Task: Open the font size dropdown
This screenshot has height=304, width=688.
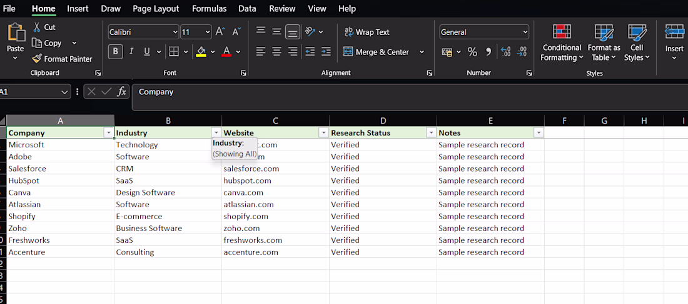Action: (208, 32)
